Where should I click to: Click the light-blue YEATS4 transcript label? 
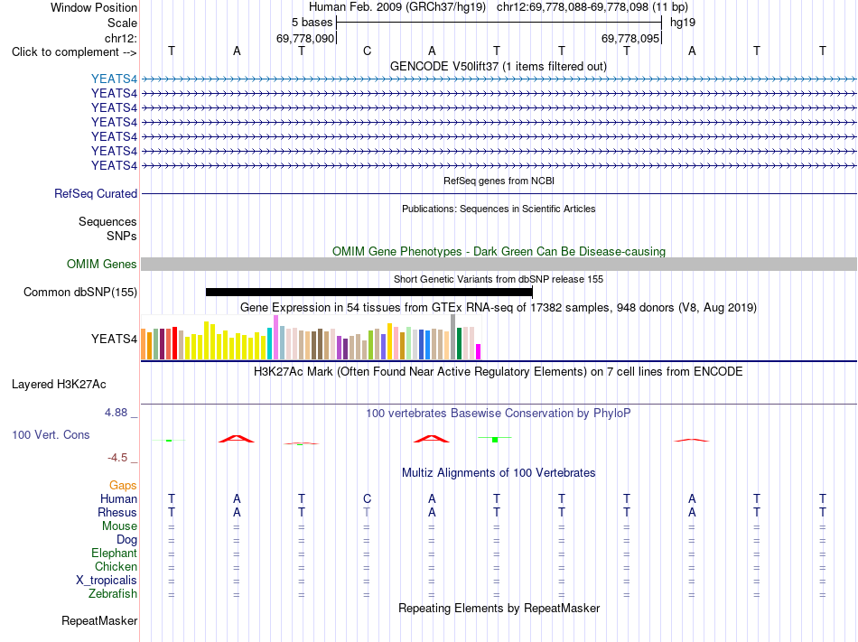click(114, 79)
